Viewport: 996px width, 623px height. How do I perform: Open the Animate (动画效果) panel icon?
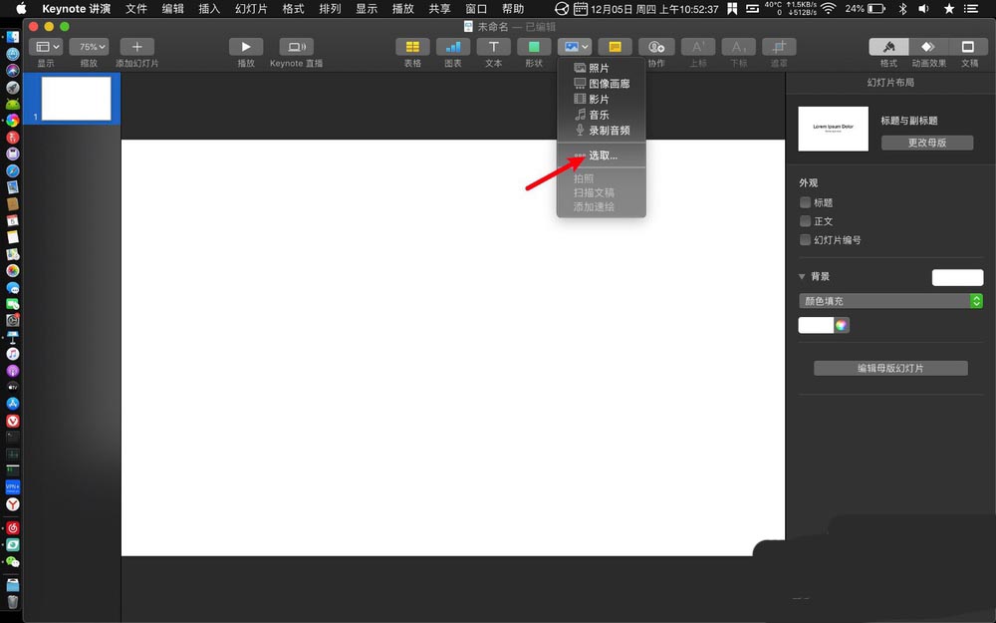tap(927, 47)
